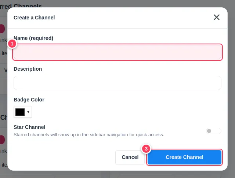Open the Badge Color picker dropdown
The width and height of the screenshot is (235, 178).
click(23, 112)
